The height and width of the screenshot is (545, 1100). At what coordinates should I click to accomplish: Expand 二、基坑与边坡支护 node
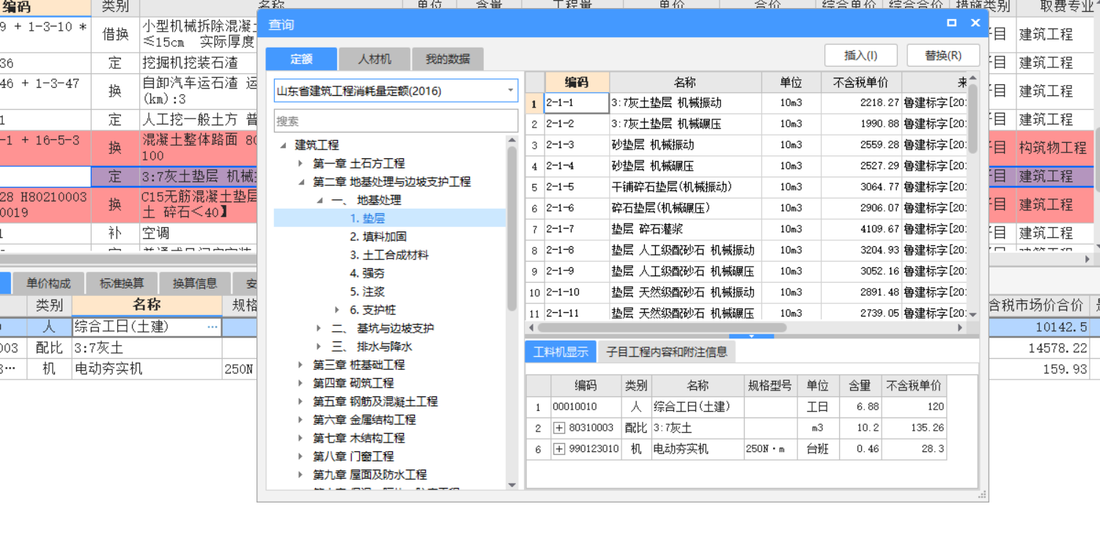319,328
